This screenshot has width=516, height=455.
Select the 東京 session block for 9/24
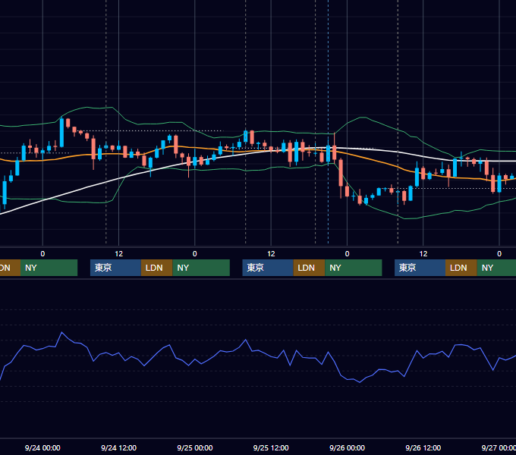point(115,268)
